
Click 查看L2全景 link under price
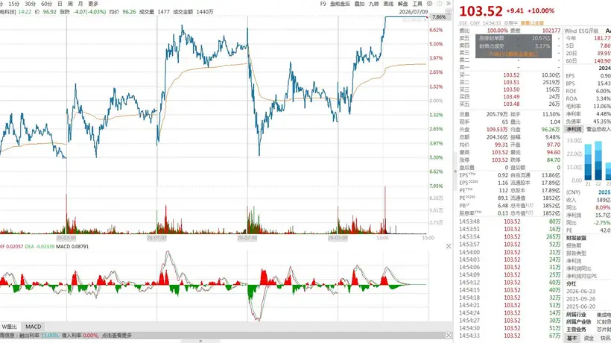coord(532,23)
